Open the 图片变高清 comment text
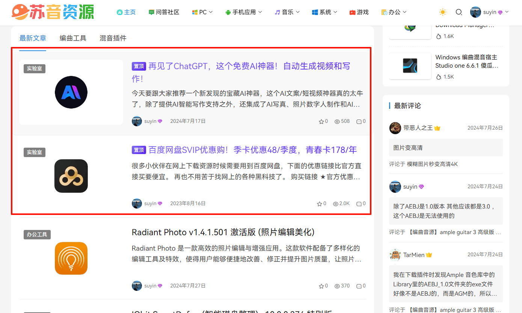522x313 pixels. tap(408, 148)
